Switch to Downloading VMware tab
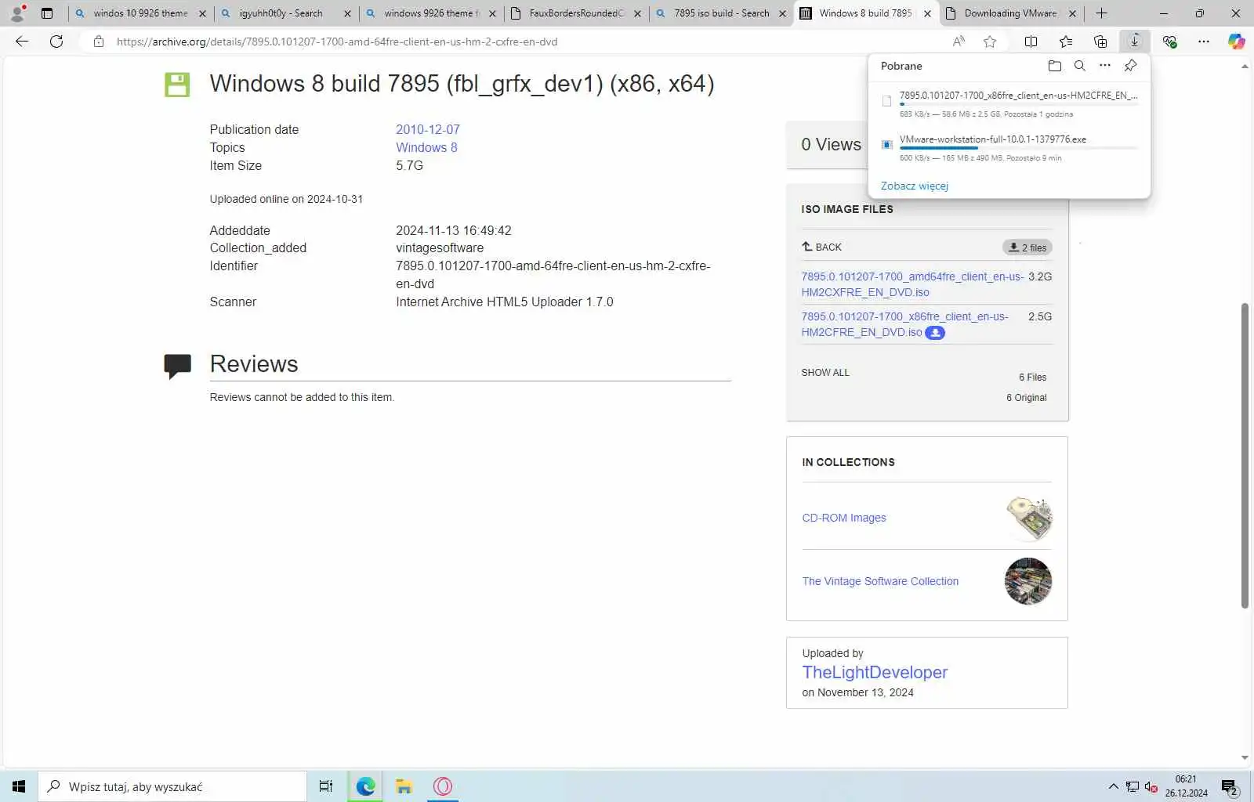 (1010, 13)
